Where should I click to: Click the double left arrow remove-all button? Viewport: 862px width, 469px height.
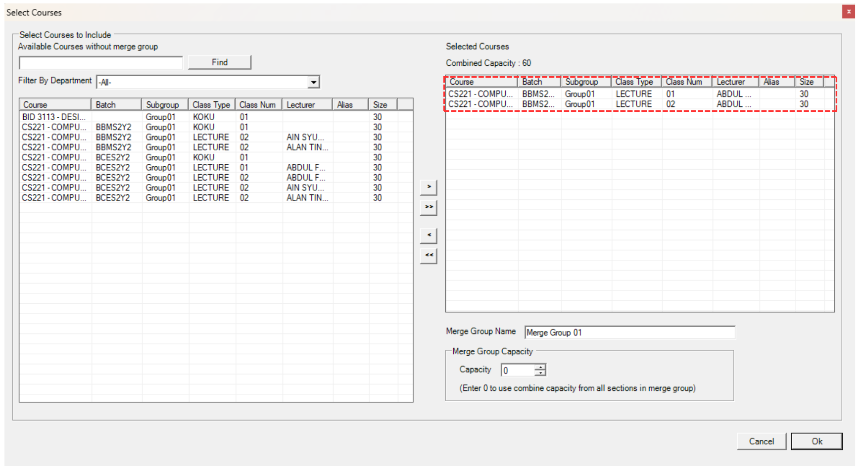click(x=429, y=256)
